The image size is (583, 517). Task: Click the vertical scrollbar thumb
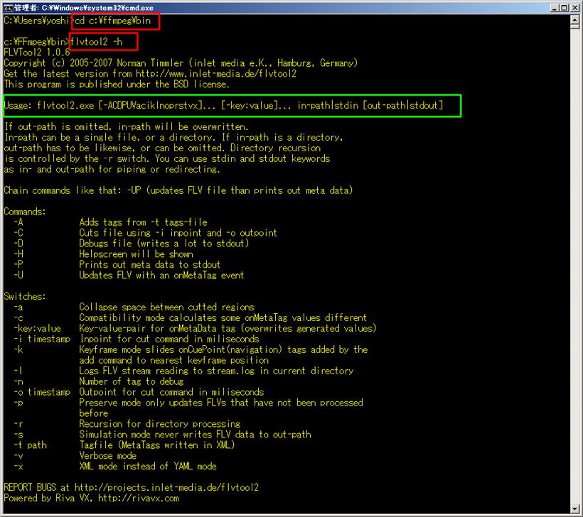tap(574, 26)
